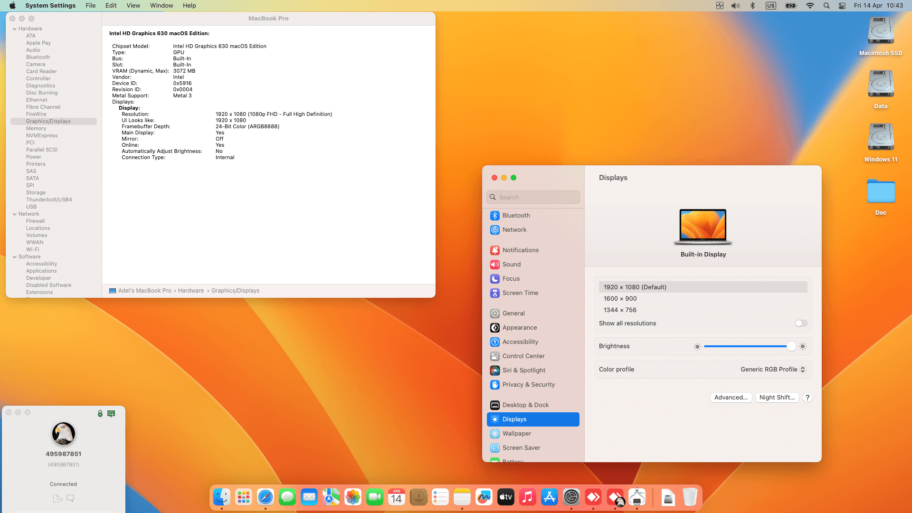Collapse the Network section in the sidebar
The image size is (912, 513).
[x=15, y=214]
